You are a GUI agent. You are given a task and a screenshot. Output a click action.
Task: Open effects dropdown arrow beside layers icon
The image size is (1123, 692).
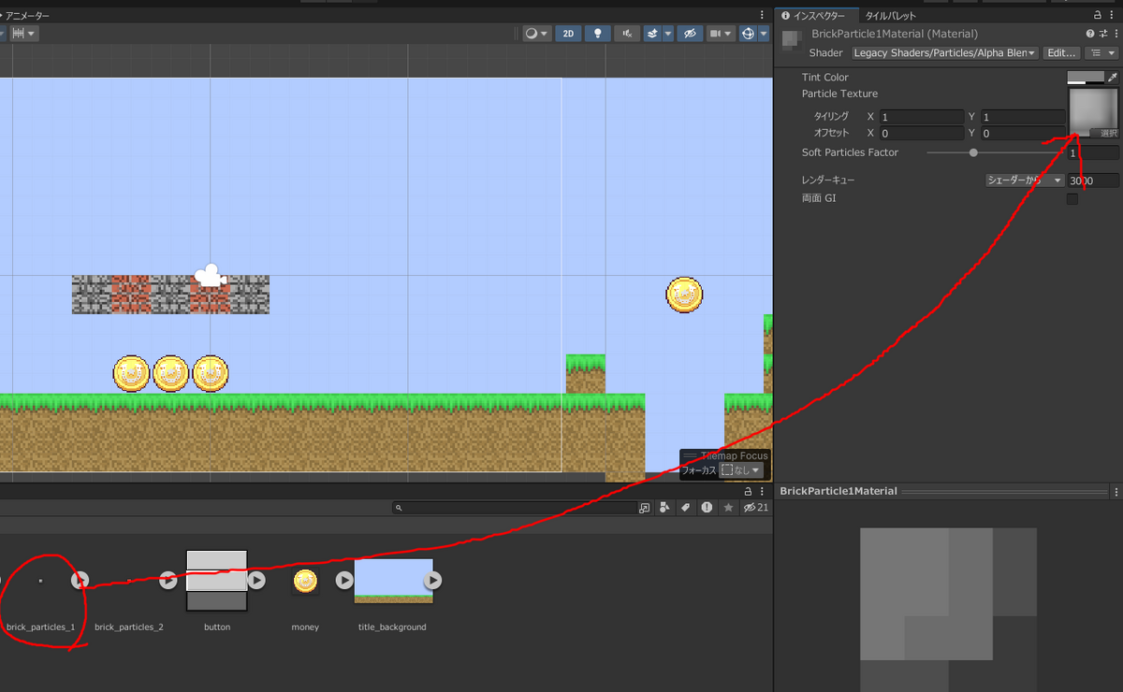tap(668, 34)
